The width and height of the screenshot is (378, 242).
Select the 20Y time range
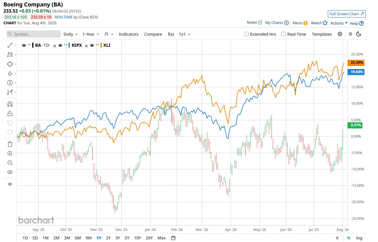click(149, 238)
